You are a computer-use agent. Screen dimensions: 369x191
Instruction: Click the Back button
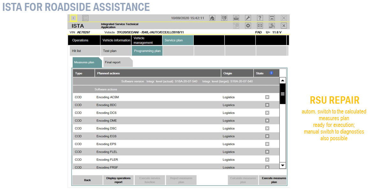click(x=87, y=180)
